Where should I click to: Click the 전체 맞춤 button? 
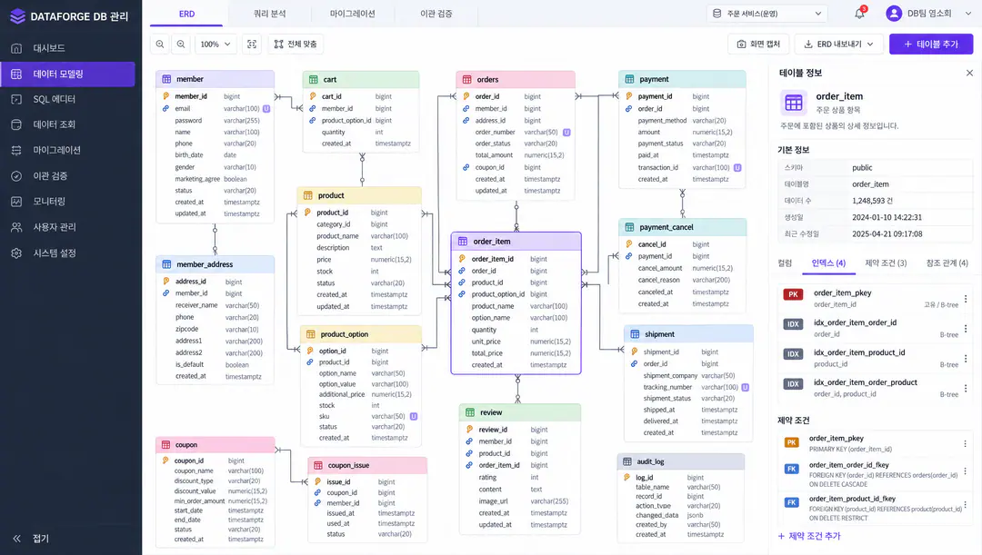(296, 44)
